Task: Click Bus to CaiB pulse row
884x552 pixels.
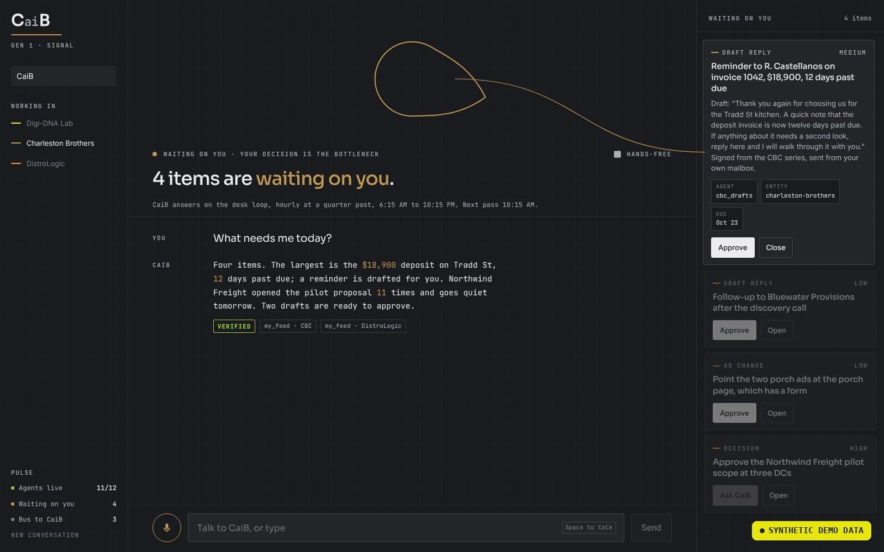Action: tap(64, 519)
